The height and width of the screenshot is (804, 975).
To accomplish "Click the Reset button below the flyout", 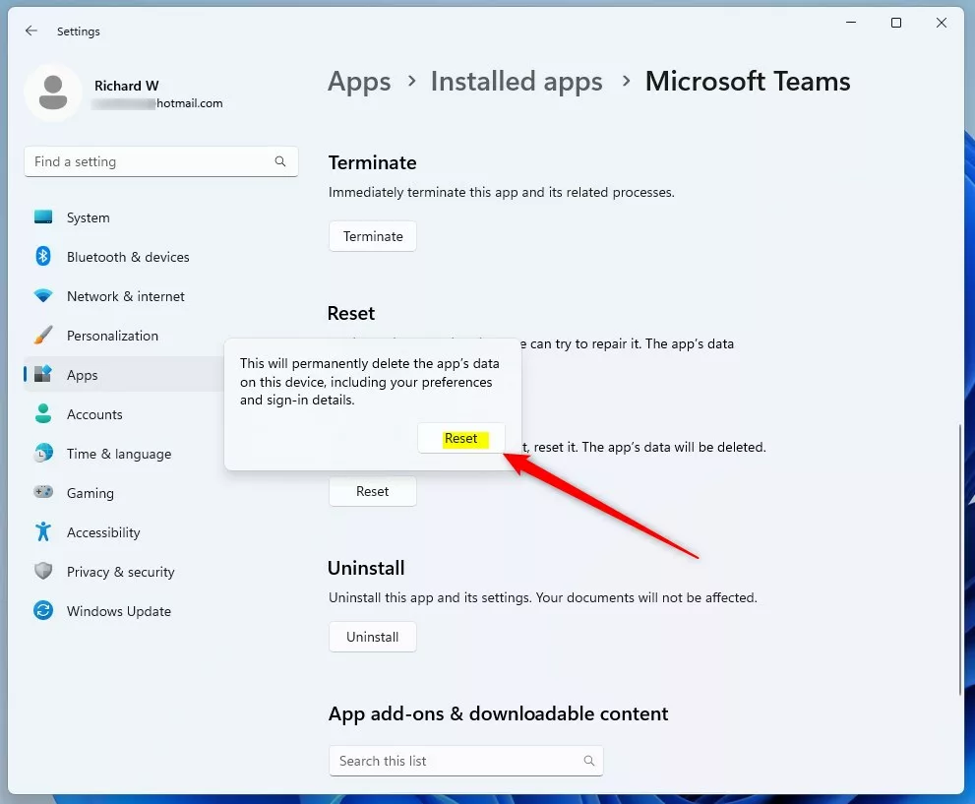I will [373, 491].
